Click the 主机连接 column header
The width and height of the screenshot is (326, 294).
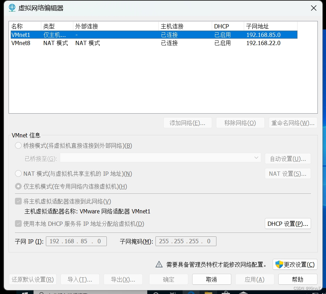185,26
